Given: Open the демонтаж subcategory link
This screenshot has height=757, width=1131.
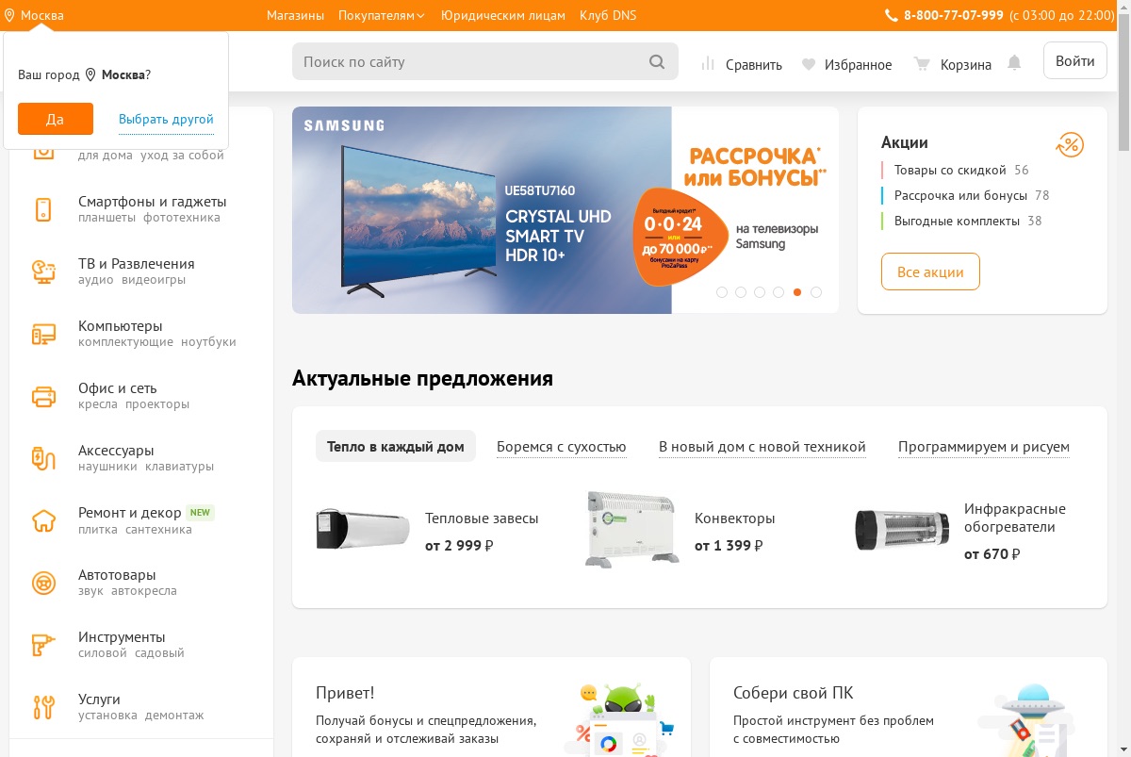Looking at the screenshot, I should click(174, 716).
